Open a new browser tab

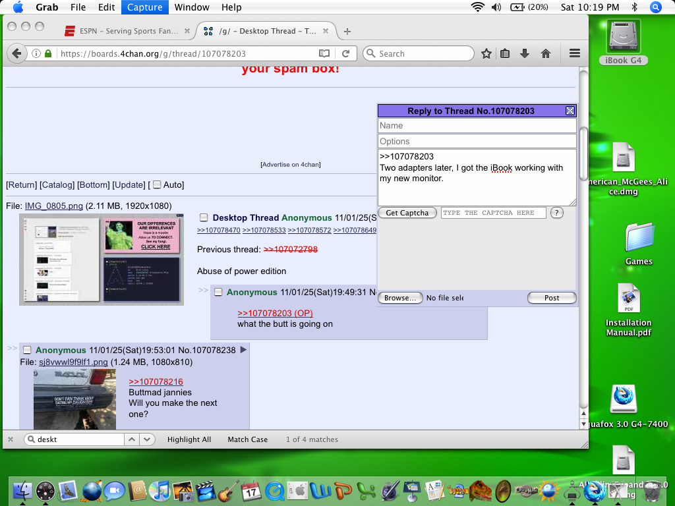point(347,31)
